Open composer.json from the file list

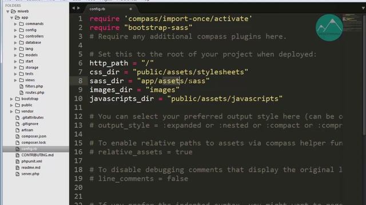[x=34, y=137]
